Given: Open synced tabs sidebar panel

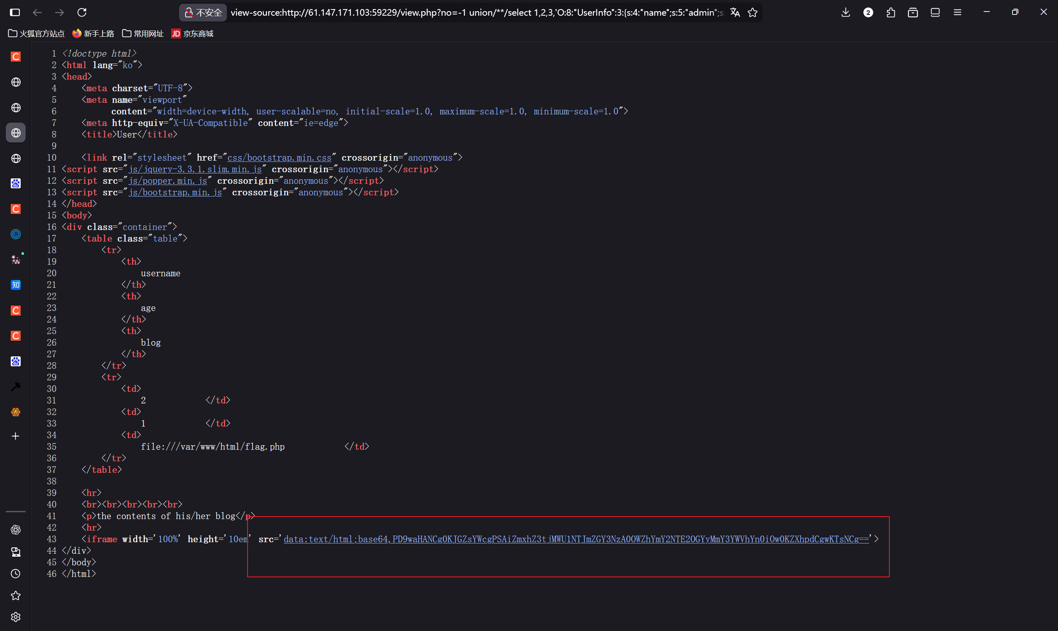Looking at the screenshot, I should point(16,552).
